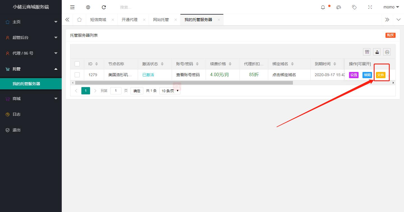The width and height of the screenshot is (404, 212).
Task: Expand the 商城 sidebar menu
Action: 31,99
